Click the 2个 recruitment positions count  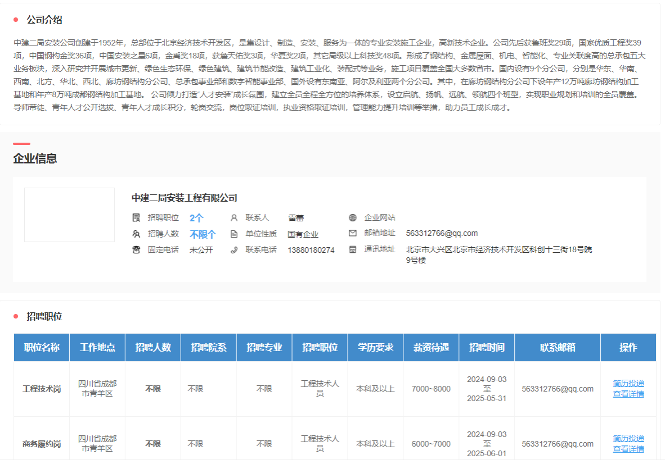(x=196, y=218)
